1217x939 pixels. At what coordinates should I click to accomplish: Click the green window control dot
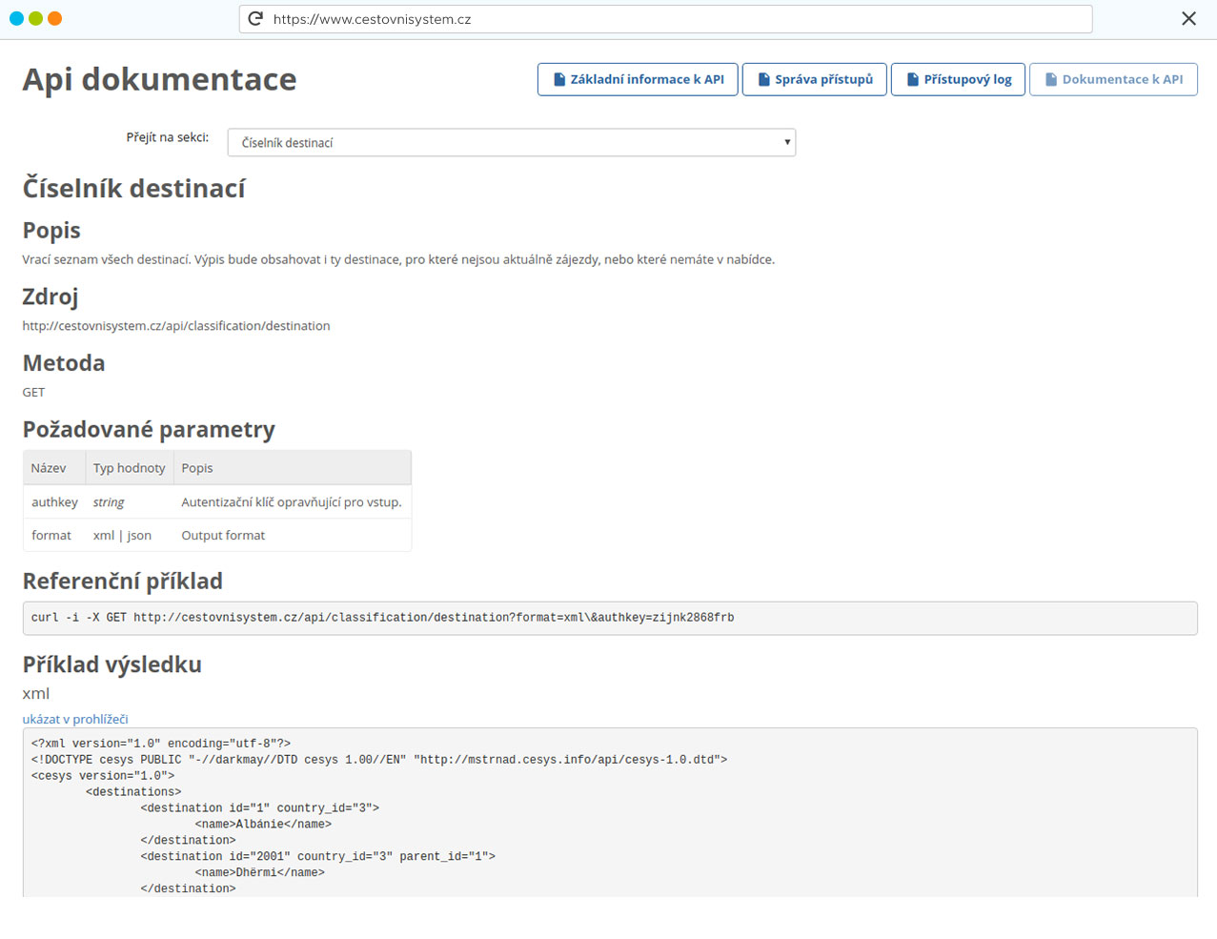click(x=35, y=19)
